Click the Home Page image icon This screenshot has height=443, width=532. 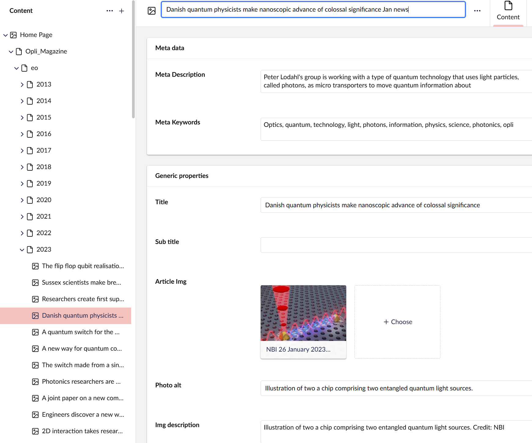click(13, 35)
